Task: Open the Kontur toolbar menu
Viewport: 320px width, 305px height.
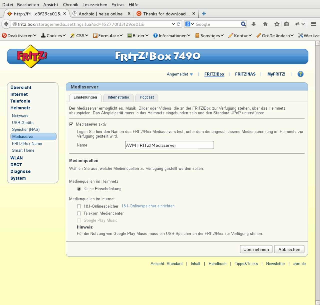Action: (x=240, y=35)
